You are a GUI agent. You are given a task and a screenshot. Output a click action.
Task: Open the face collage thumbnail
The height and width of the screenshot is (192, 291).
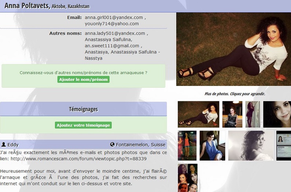coord(188,178)
